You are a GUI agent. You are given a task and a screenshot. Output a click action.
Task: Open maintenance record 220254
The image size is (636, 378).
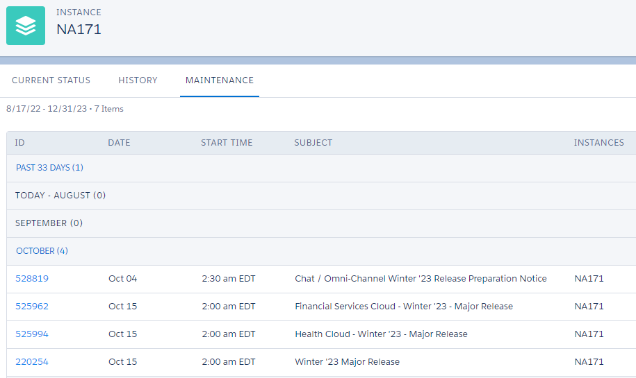click(32, 362)
